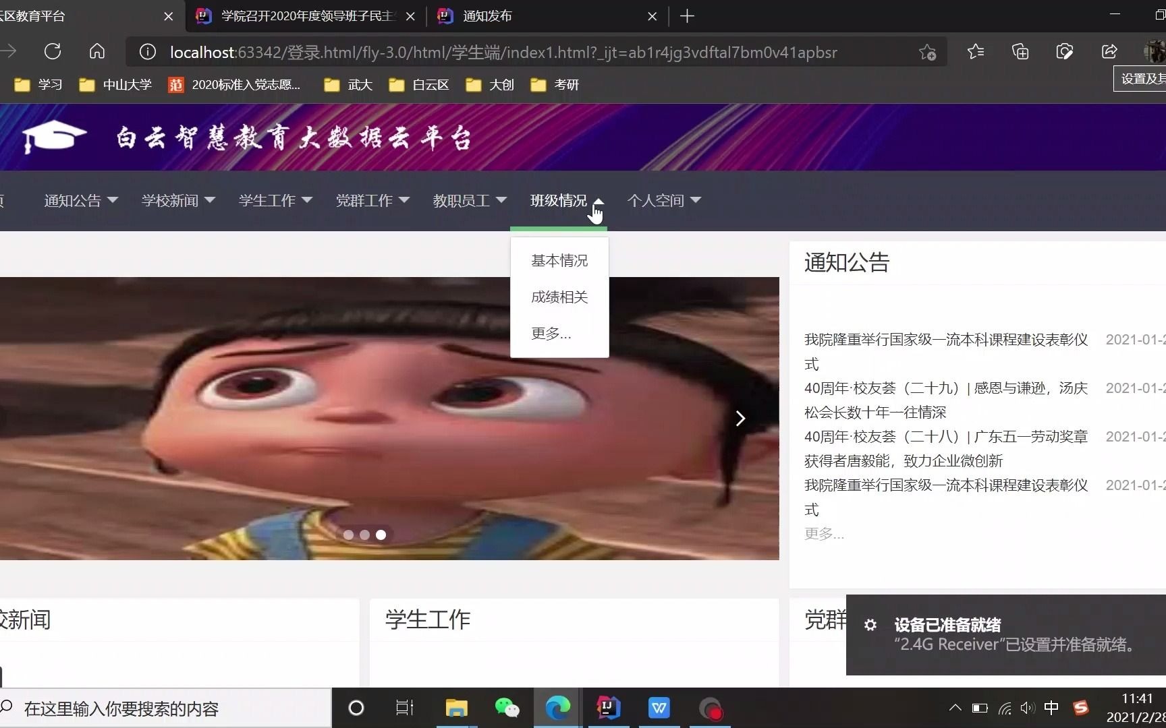Open File Explorer from the taskbar
The width and height of the screenshot is (1166, 728).
coord(456,708)
